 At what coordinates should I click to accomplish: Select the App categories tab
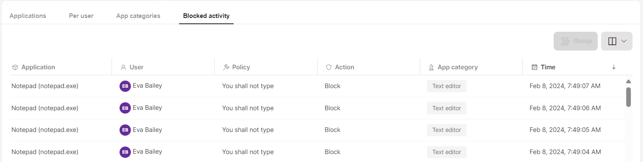pos(138,16)
